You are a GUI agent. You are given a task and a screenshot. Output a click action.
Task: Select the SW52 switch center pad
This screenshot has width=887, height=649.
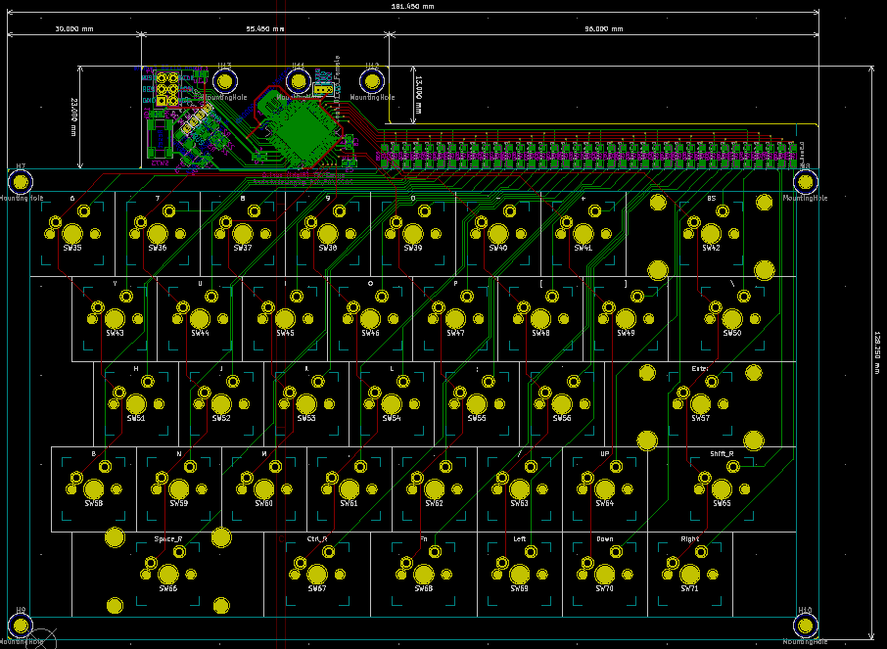221,404
